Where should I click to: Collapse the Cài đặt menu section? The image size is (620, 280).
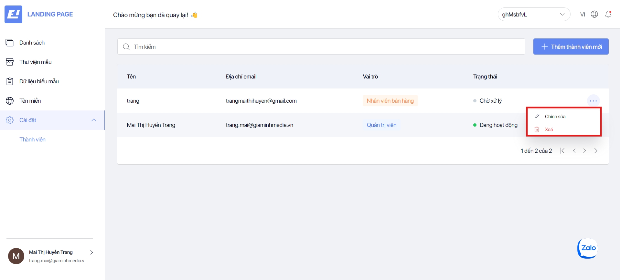coord(94,120)
